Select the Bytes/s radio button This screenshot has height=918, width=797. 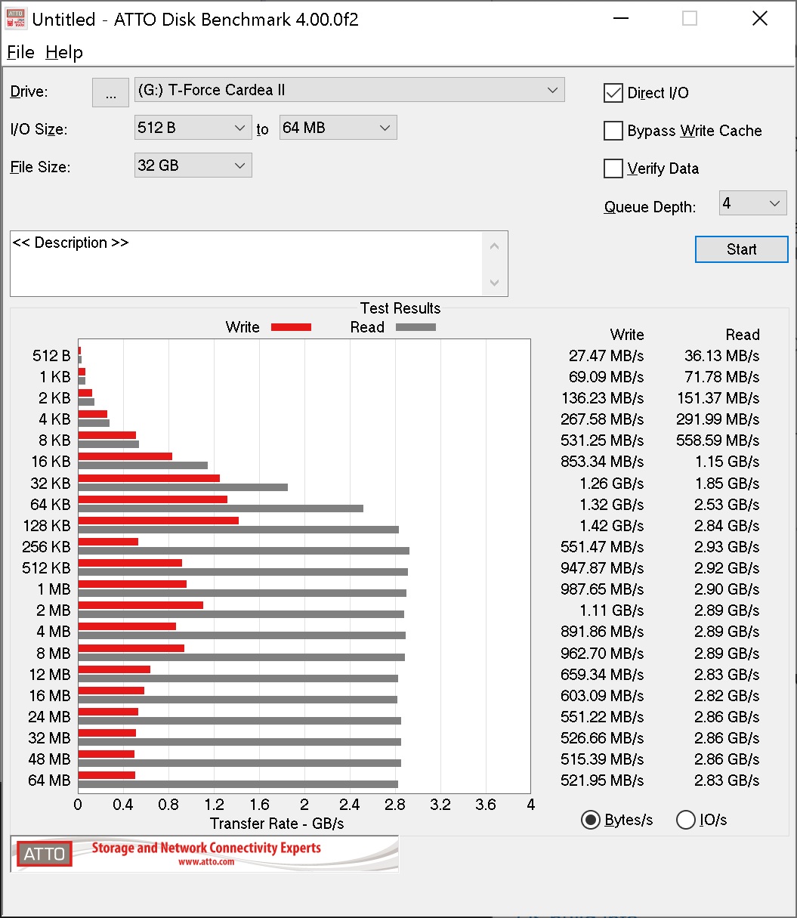point(591,820)
